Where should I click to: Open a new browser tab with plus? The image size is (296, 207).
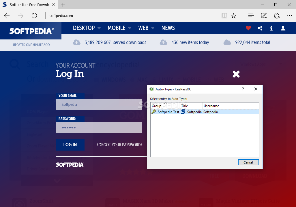click(63, 5)
